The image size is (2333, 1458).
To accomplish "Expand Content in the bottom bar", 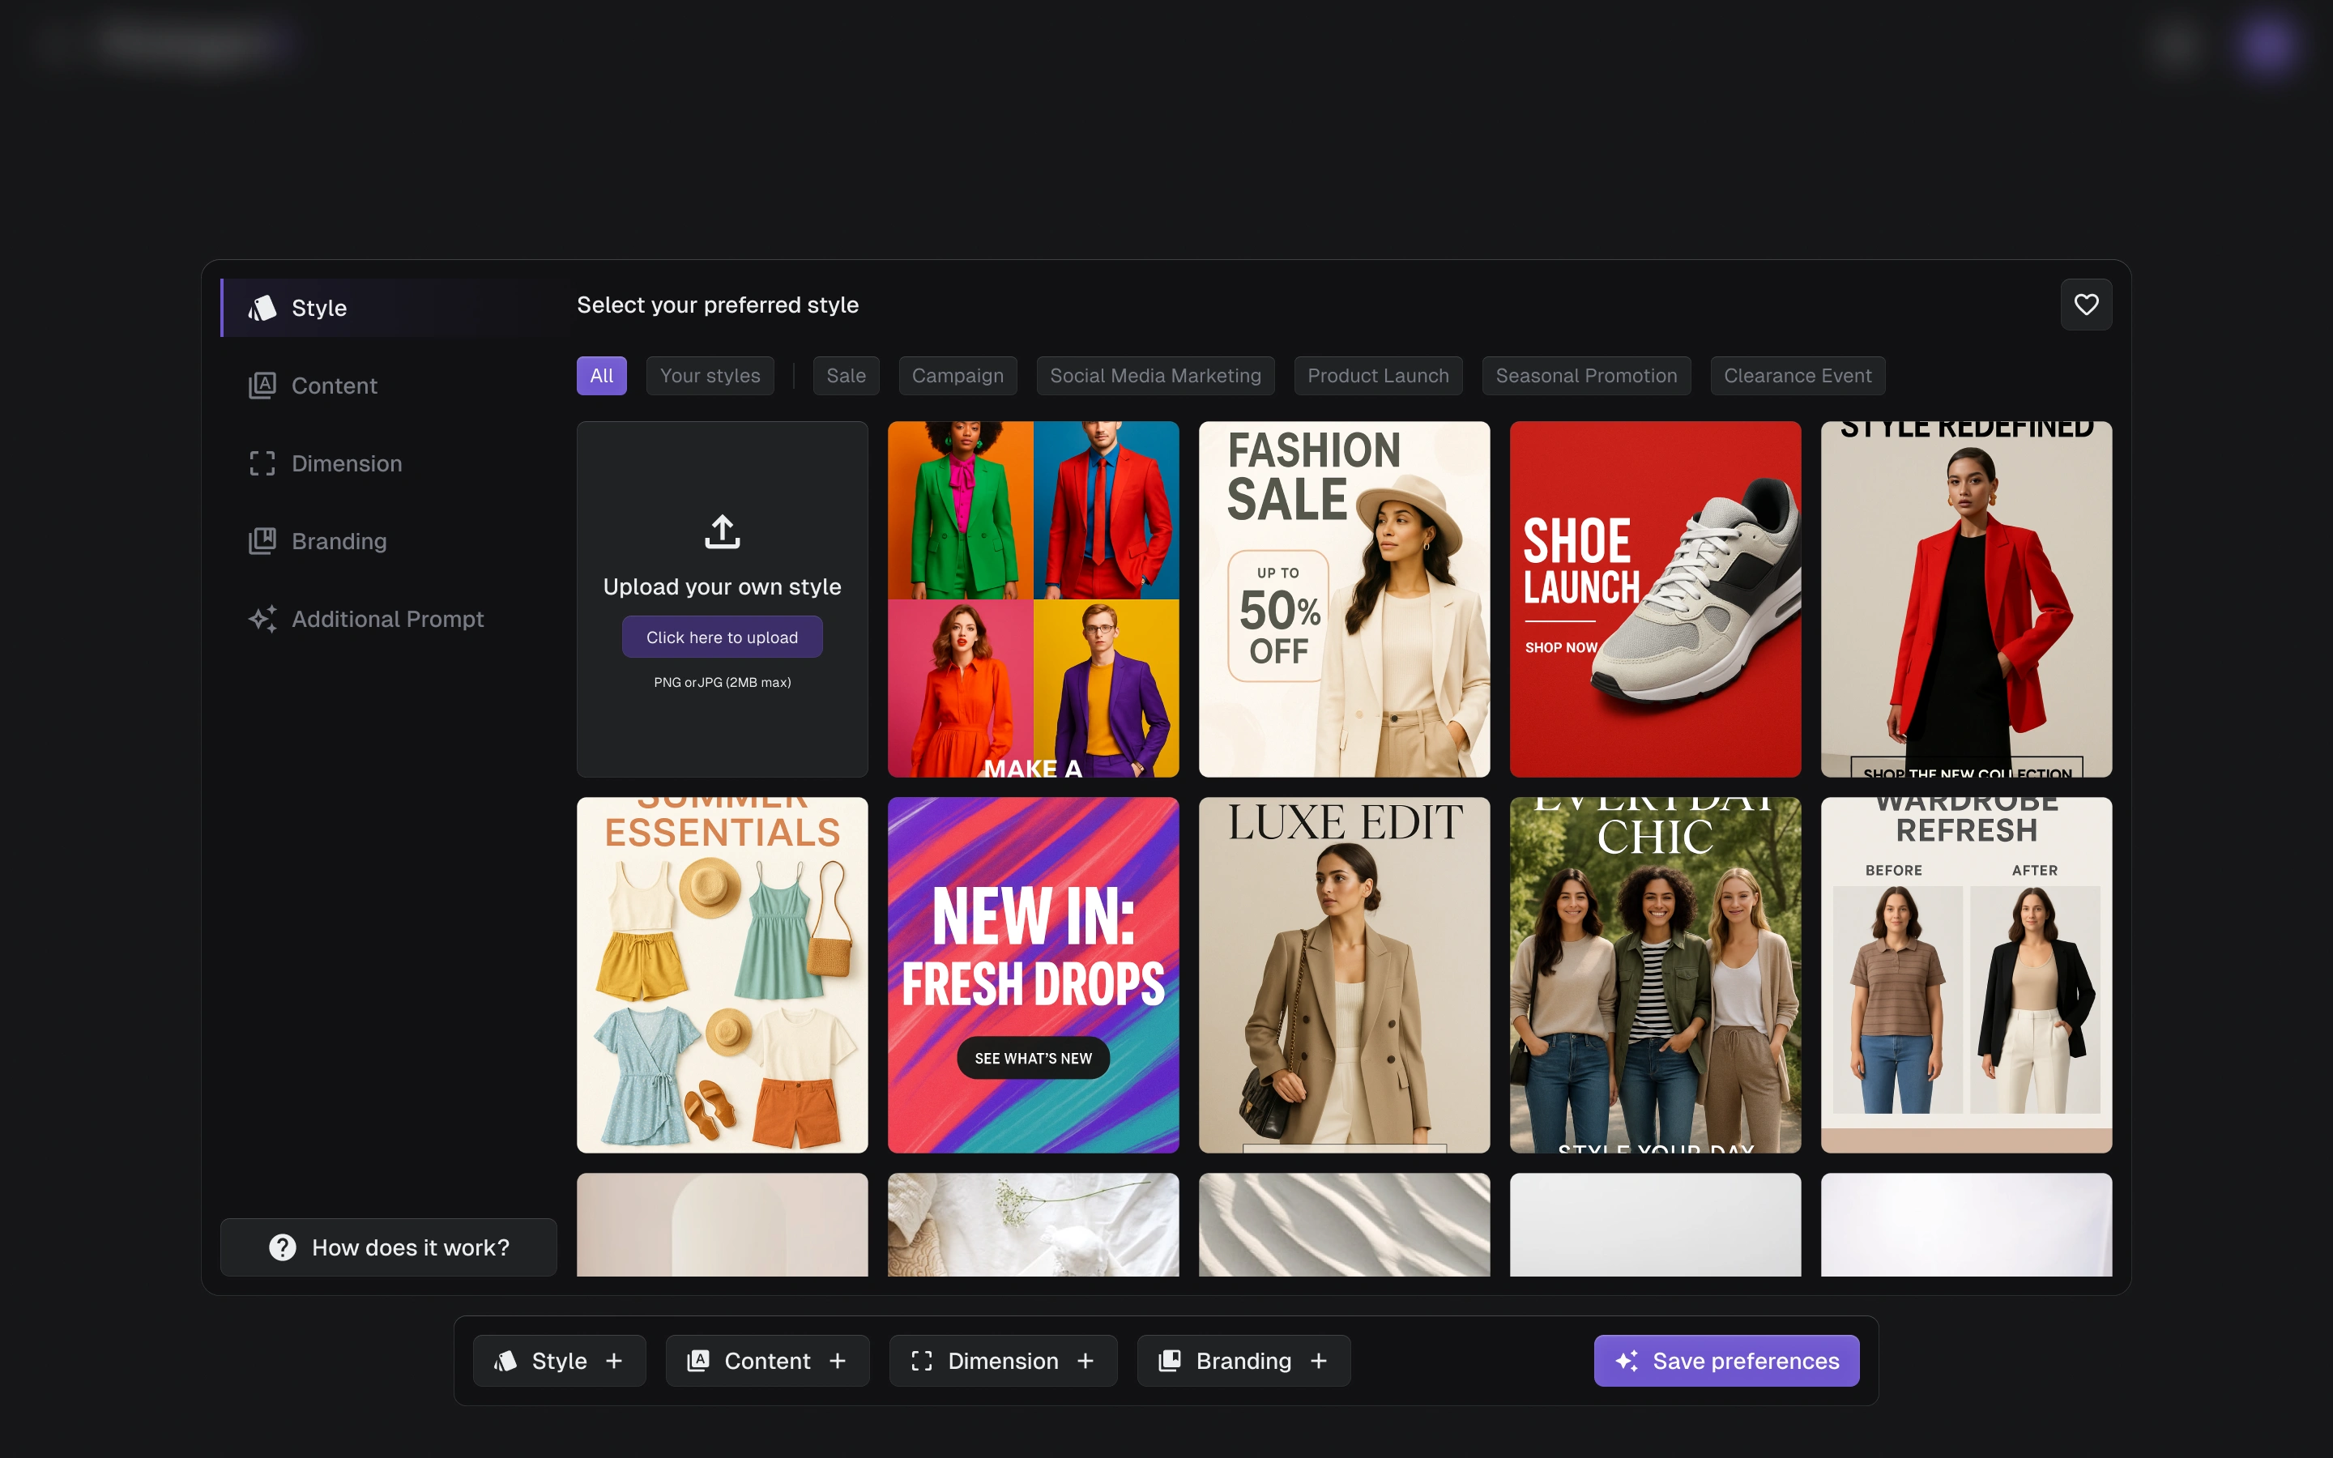I will pyautogui.click(x=838, y=1361).
